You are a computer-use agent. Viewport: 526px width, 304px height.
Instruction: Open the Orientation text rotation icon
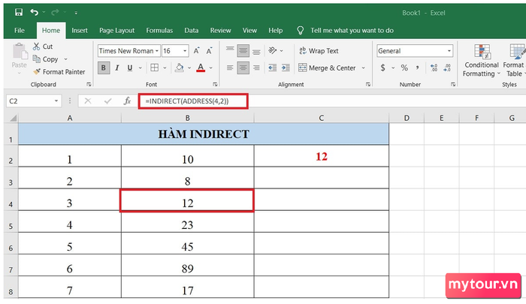click(272, 51)
